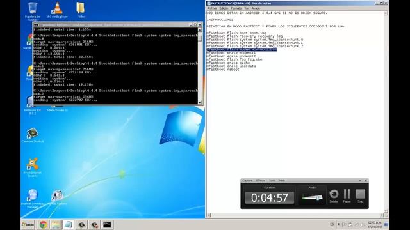Click the line 'mfastboot reboot'
The width and height of the screenshot is (410, 230).
223,70
